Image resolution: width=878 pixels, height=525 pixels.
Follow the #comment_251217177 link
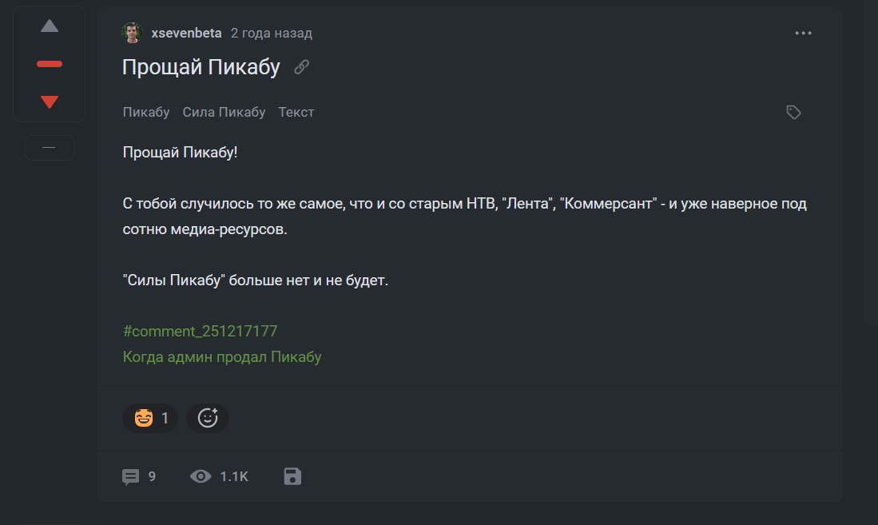tap(200, 331)
